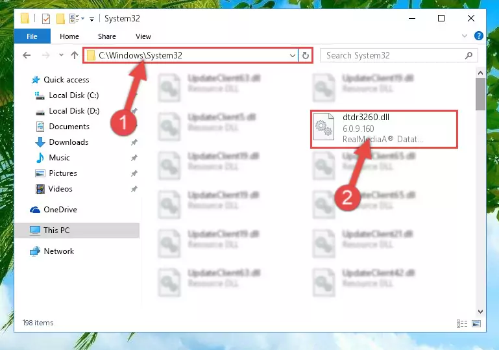Click the Videos filmstrip icon
Viewport: 499px width, 350px height.
(x=40, y=189)
